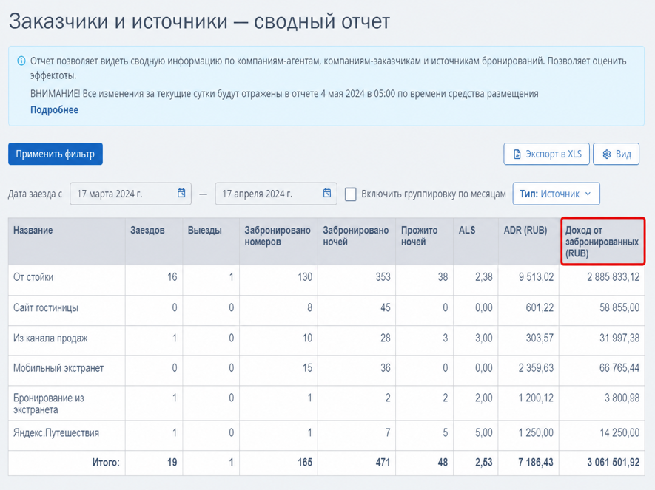Click Применить фильтр button
Viewport: 655px width, 490px height.
(x=56, y=154)
